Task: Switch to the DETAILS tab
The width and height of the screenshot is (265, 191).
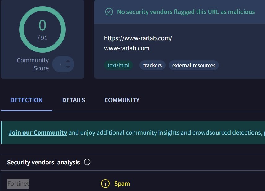Action: (x=74, y=100)
